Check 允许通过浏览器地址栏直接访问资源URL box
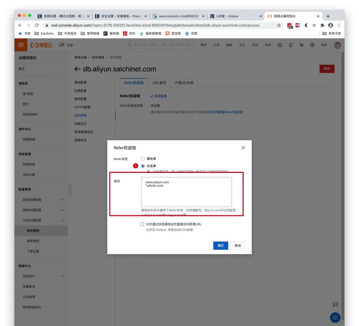The width and height of the screenshot is (359, 326). click(x=142, y=224)
